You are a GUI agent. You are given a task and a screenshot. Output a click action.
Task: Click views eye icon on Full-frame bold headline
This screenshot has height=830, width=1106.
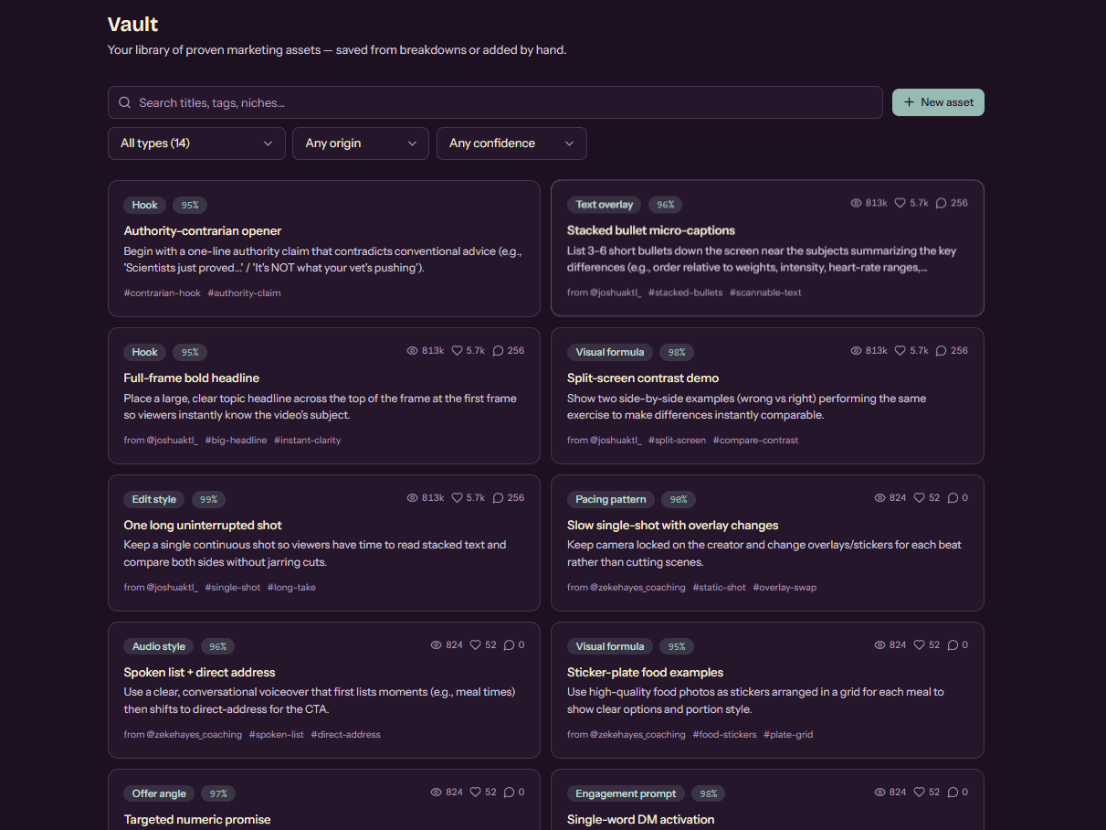413,351
